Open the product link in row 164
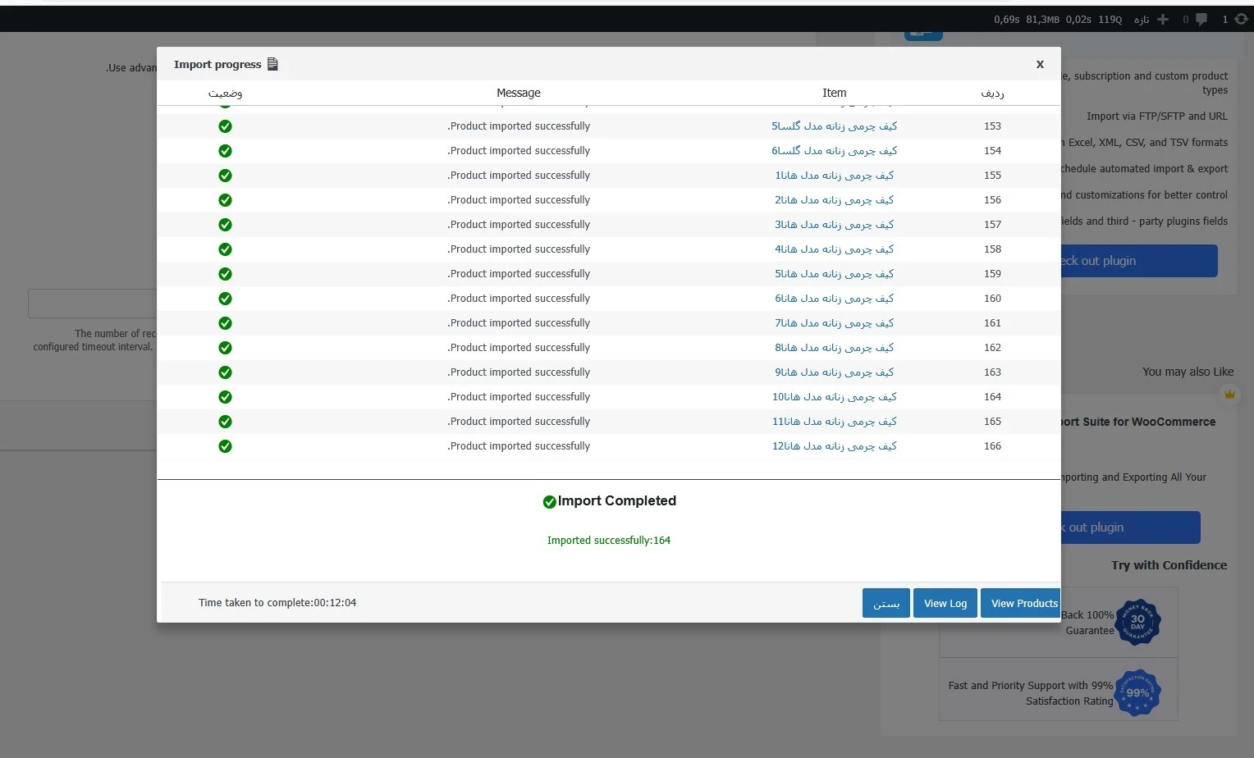 pyautogui.click(x=834, y=397)
